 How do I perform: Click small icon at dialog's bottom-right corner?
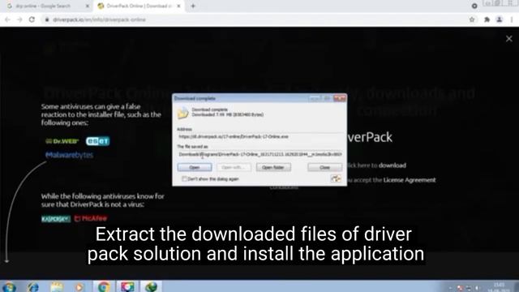[x=336, y=178]
